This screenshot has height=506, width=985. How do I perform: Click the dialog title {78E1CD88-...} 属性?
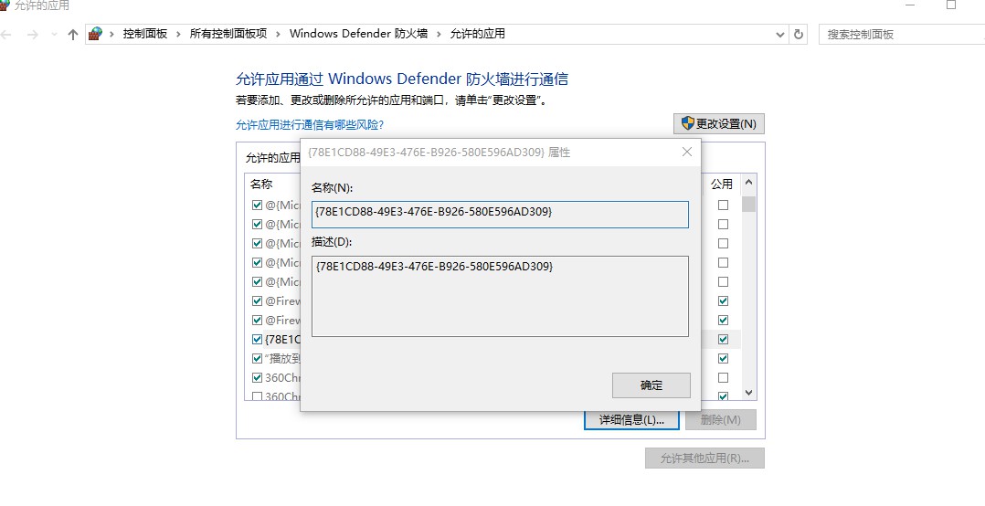coord(439,152)
